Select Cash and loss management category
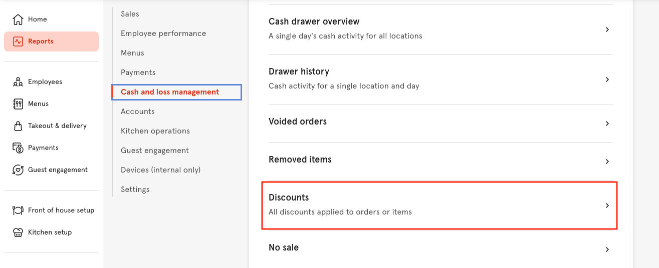 coord(170,92)
